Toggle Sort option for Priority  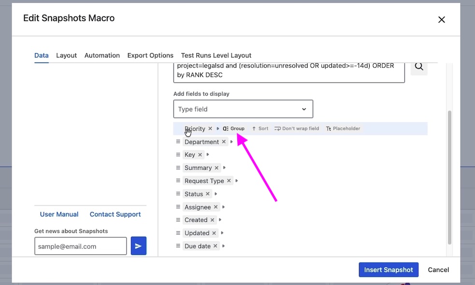[260, 128]
